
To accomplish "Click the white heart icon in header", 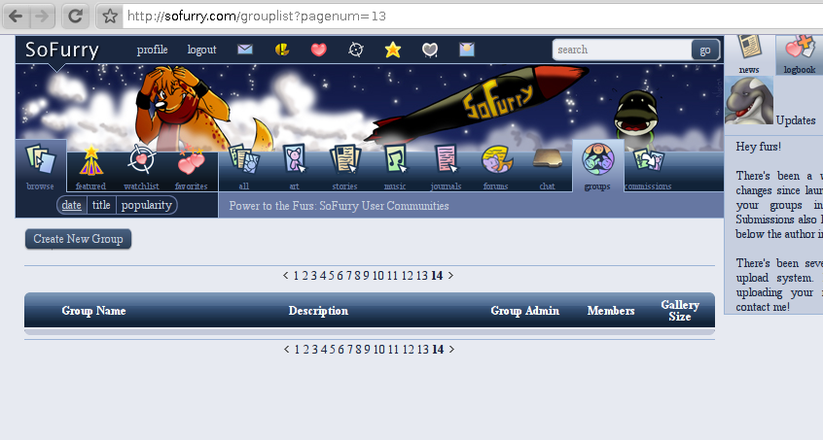I will tap(430, 50).
